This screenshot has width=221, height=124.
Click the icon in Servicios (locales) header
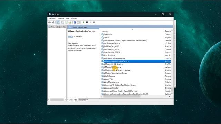tap(70, 27)
